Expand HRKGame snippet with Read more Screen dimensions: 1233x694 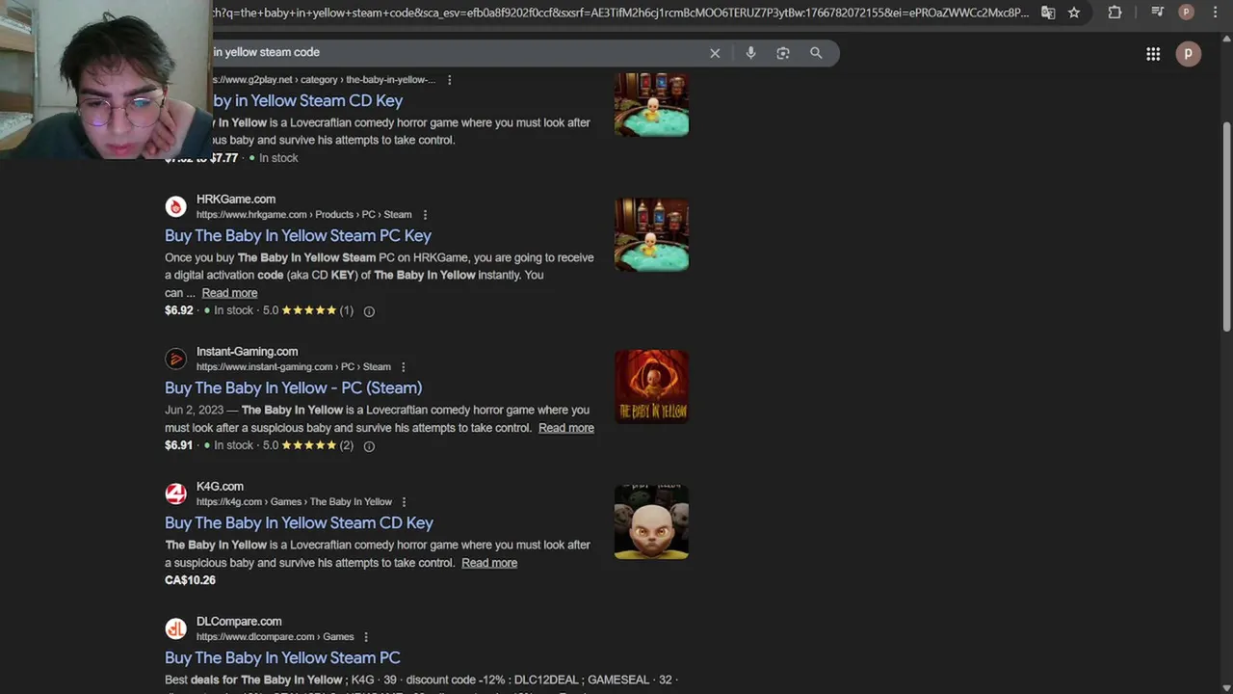point(229,293)
